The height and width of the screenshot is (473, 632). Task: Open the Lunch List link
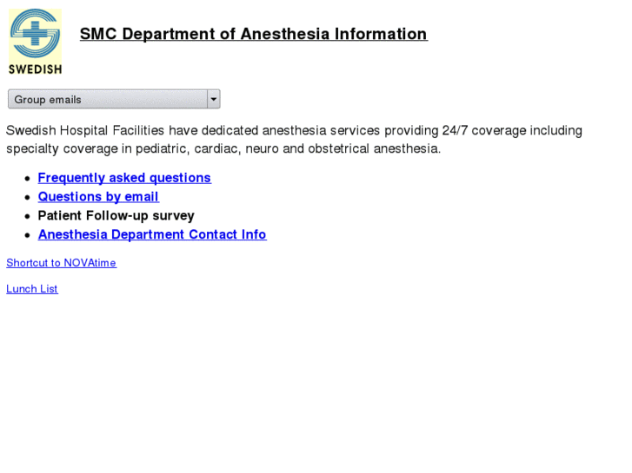click(32, 289)
